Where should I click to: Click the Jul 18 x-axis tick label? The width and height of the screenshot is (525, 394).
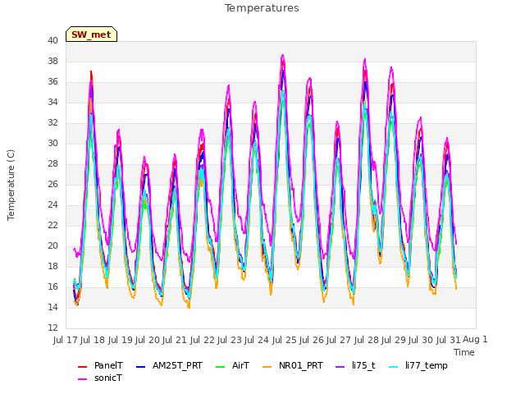pyautogui.click(x=93, y=340)
